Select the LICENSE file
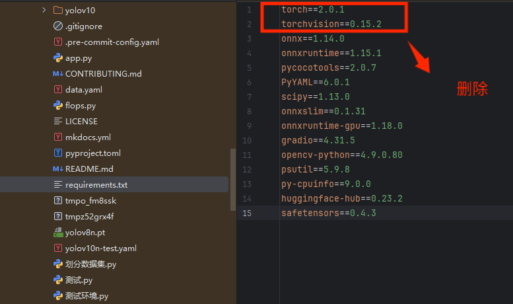The width and height of the screenshot is (513, 304). (81, 122)
